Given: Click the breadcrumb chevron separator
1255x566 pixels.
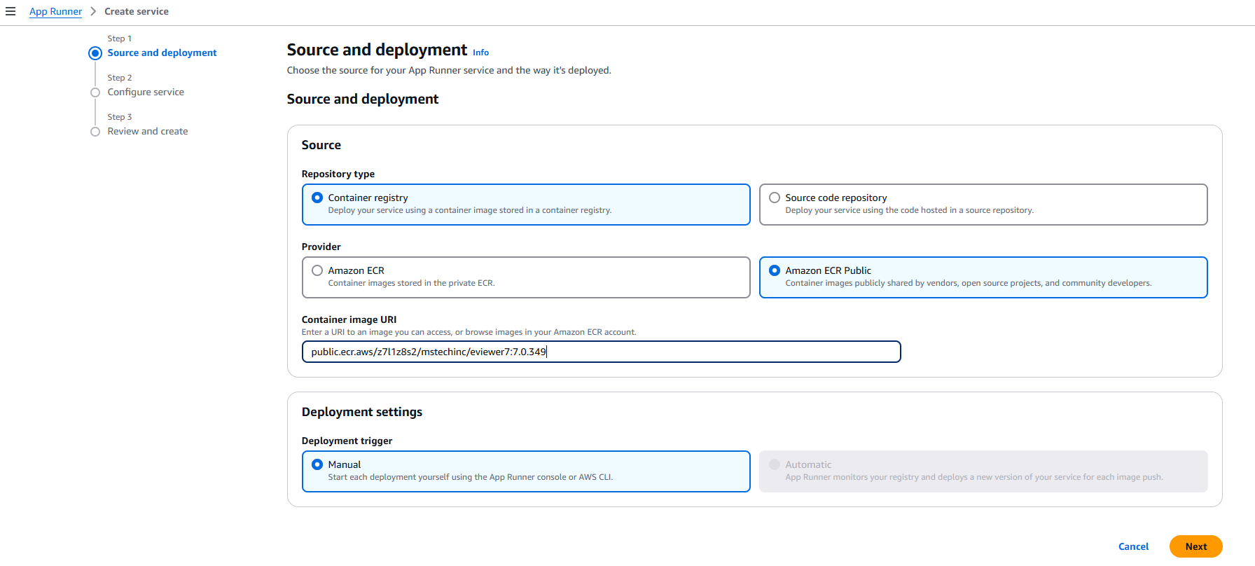Looking at the screenshot, I should tap(93, 11).
